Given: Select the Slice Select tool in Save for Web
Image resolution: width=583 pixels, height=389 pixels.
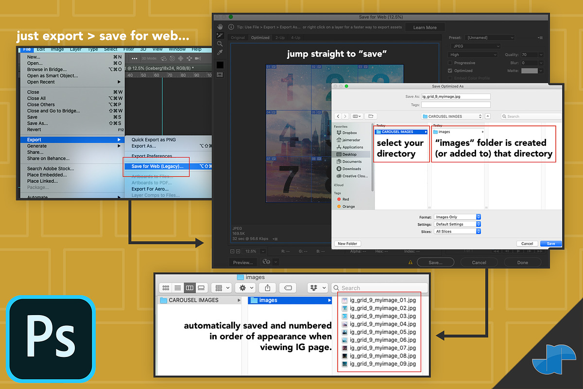Looking at the screenshot, I should pos(220,35).
